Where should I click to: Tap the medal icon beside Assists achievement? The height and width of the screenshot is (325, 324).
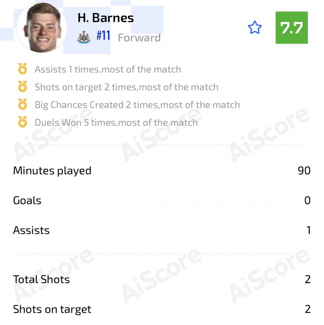pyautogui.click(x=22, y=69)
